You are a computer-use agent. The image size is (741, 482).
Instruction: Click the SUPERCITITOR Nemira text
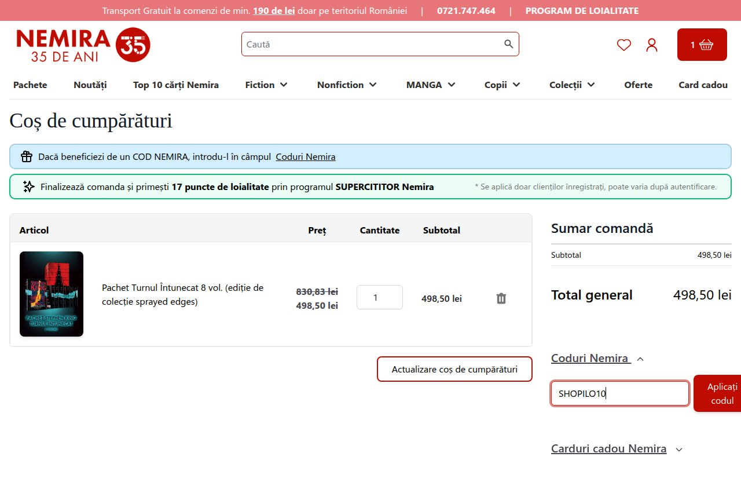384,187
